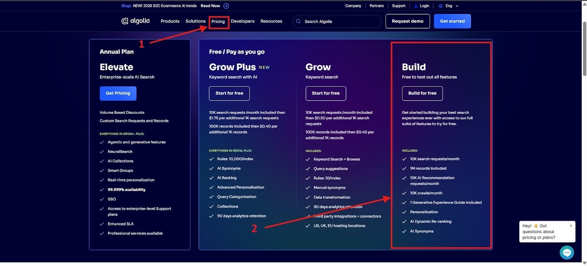This screenshot has height=266, width=587.
Task: Click Query suggestions feature text
Action: 331,169
